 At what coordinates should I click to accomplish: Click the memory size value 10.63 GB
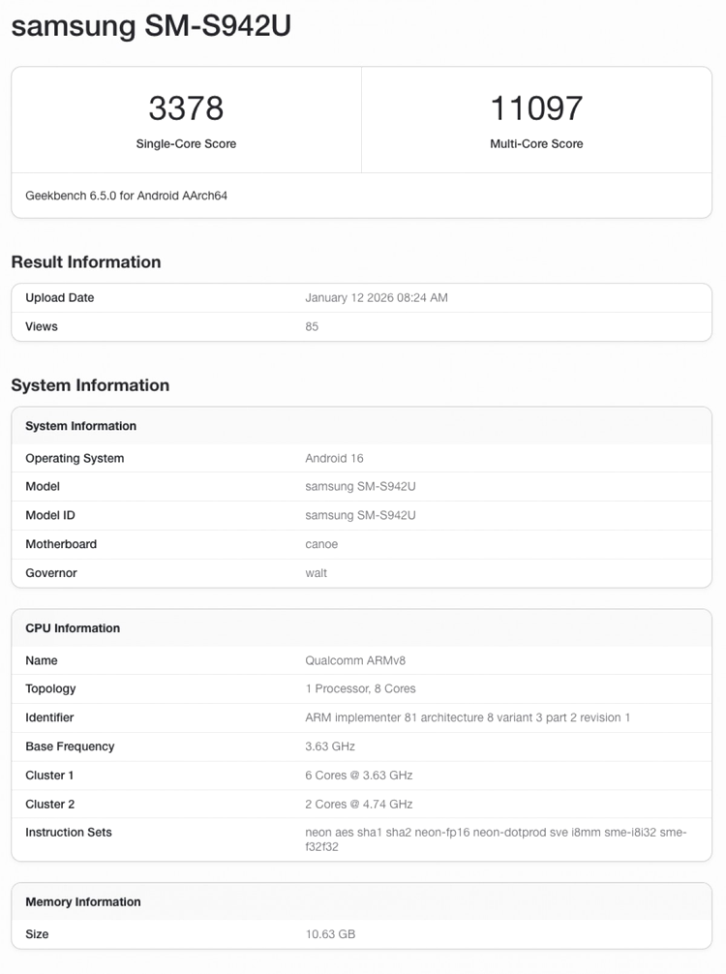coord(330,934)
